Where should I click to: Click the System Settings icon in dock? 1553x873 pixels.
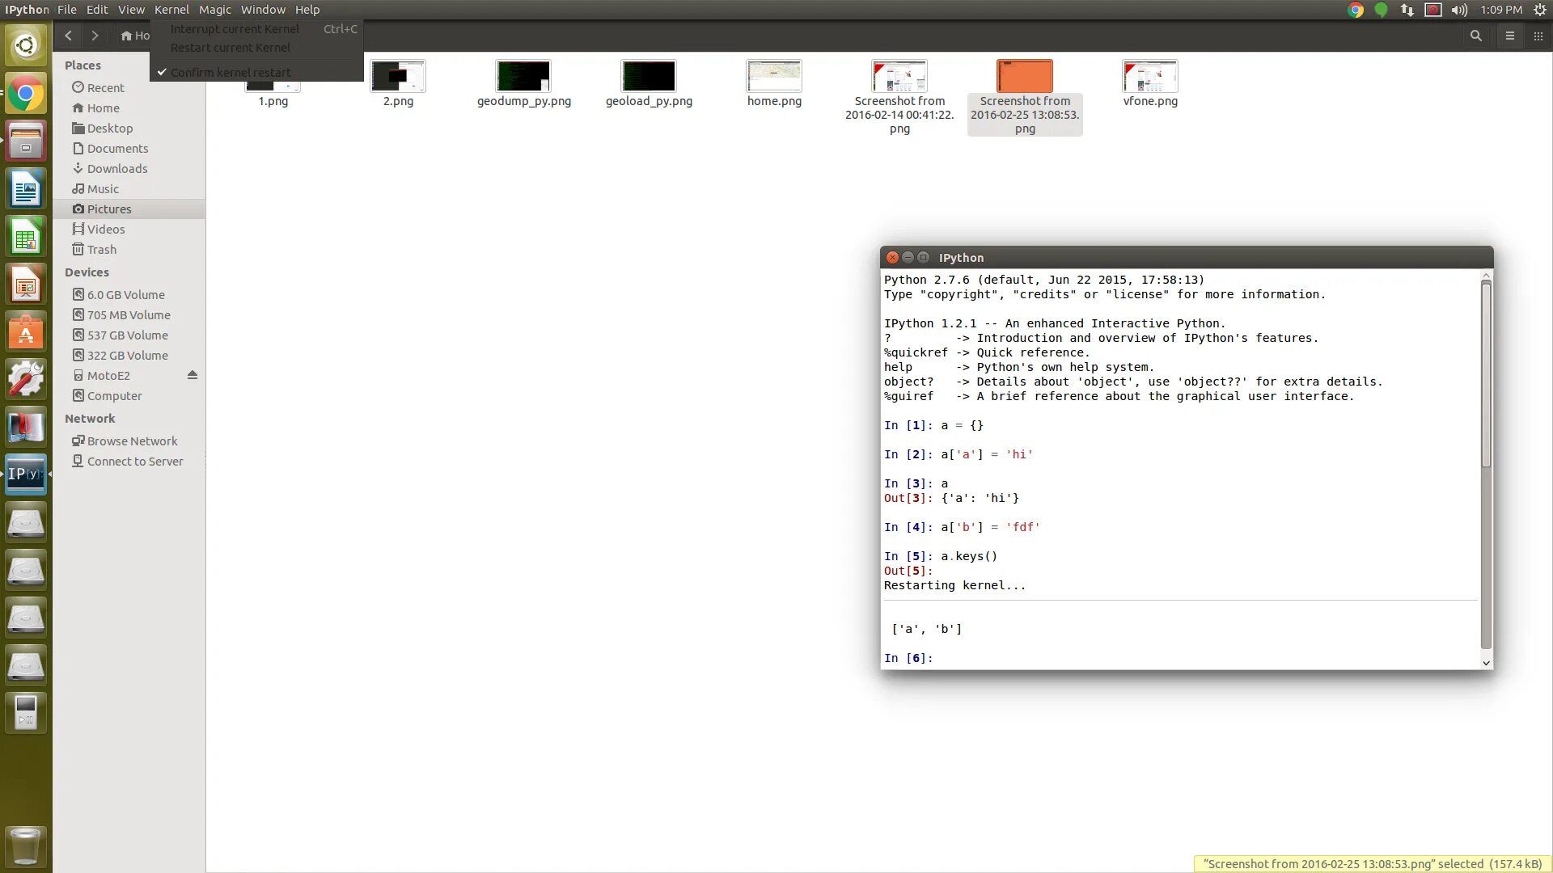(x=26, y=379)
